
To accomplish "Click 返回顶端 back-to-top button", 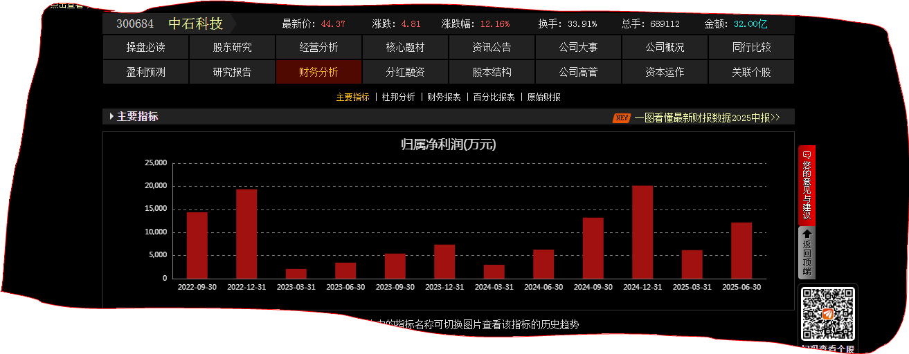I will (807, 252).
